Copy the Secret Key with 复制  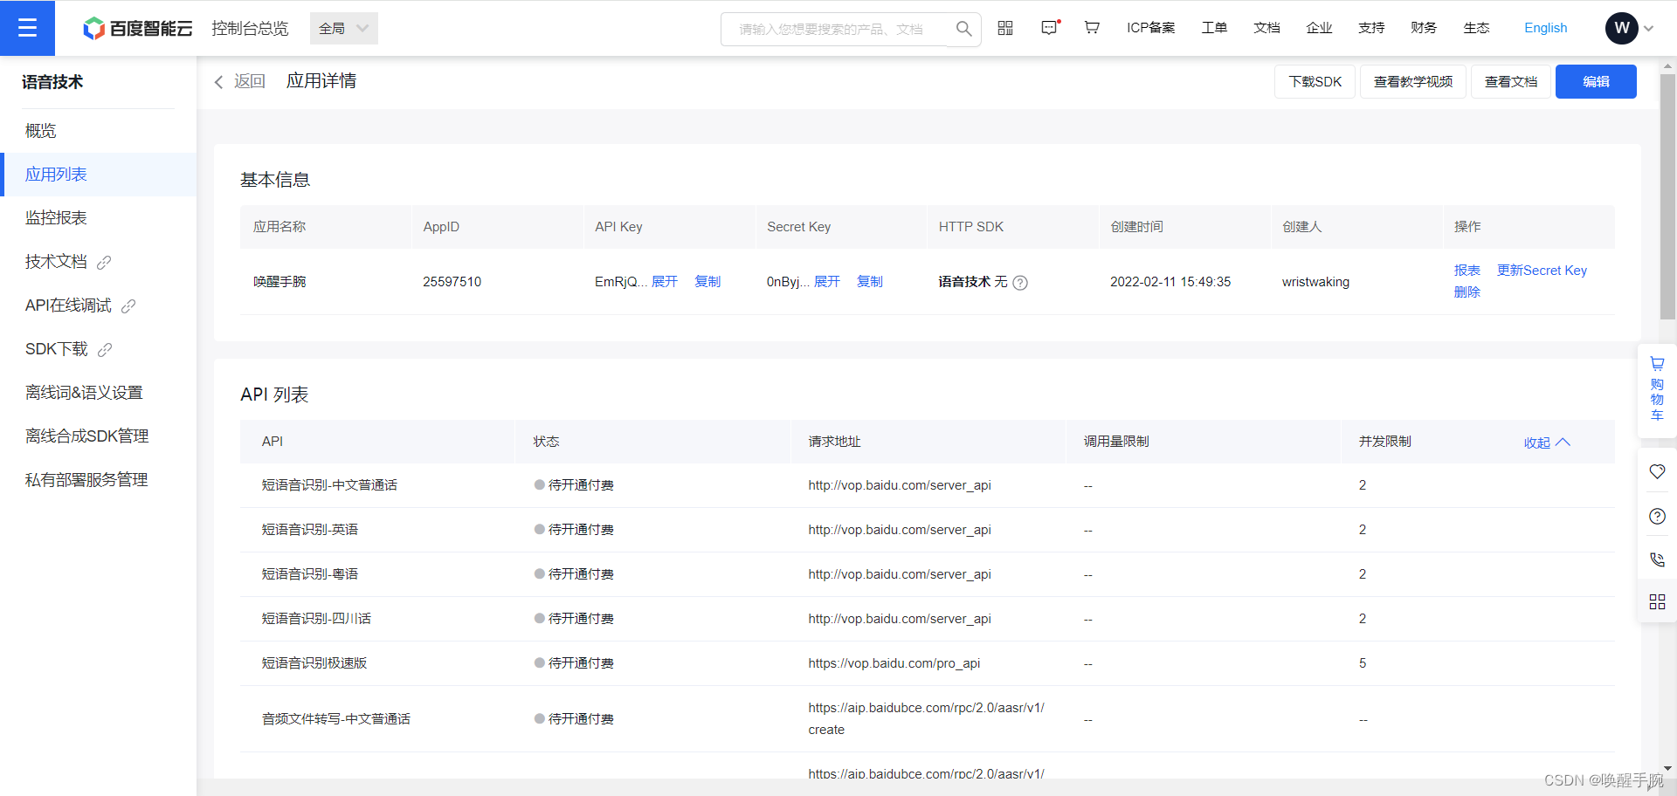click(x=870, y=281)
